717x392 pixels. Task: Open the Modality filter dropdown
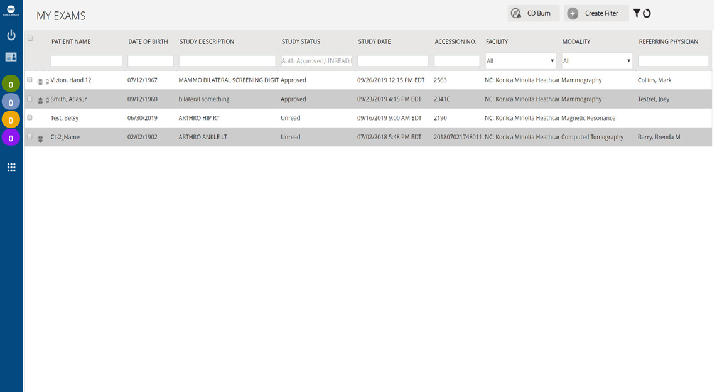596,61
